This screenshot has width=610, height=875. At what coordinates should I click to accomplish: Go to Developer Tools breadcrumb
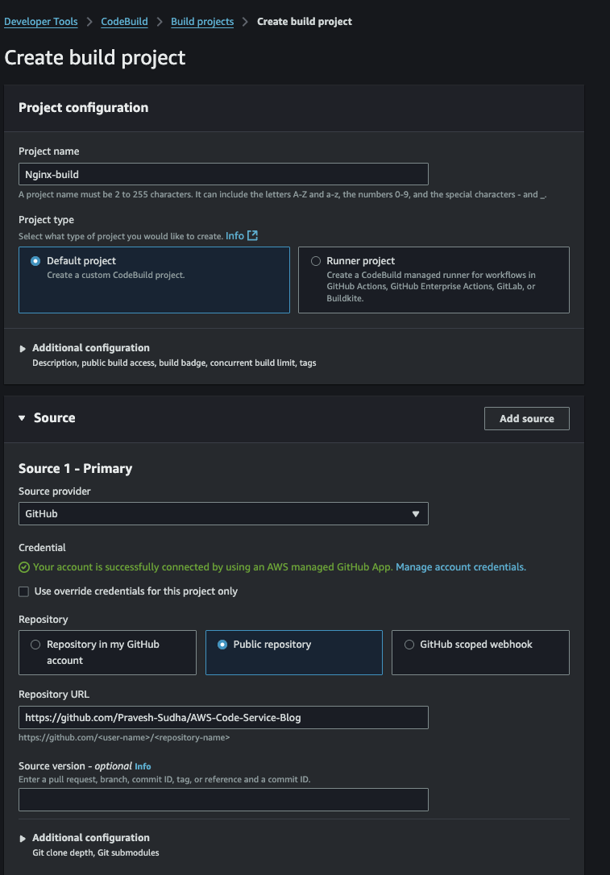[41, 22]
